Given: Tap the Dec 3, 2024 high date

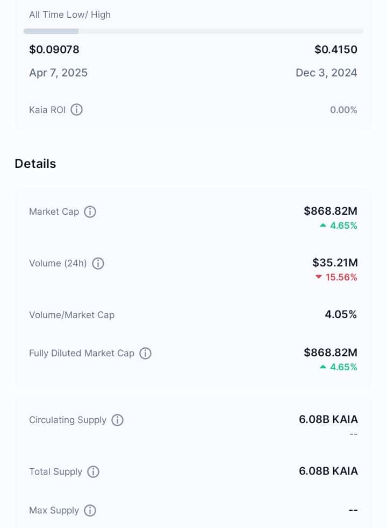Looking at the screenshot, I should [326, 73].
